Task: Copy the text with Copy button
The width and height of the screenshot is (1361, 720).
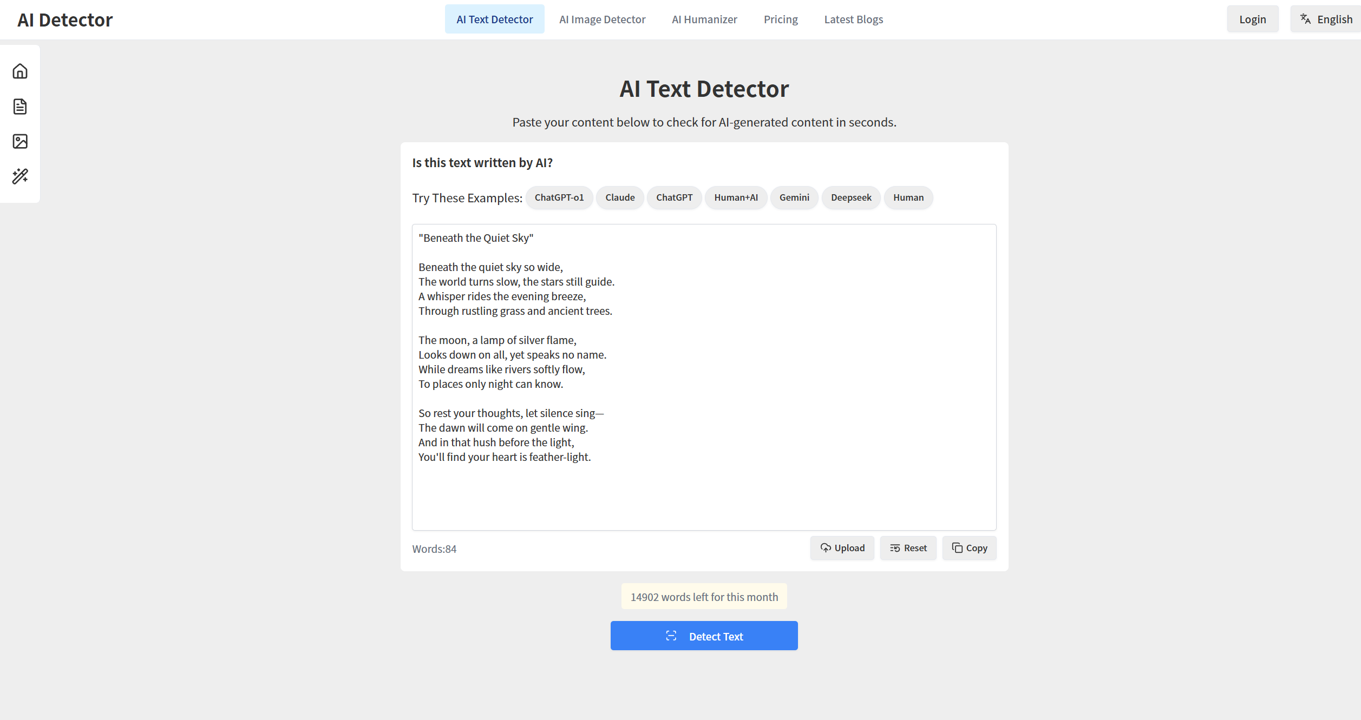Action: click(969, 548)
